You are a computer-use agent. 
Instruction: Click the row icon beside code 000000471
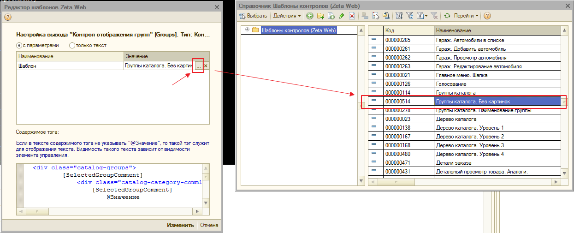(374, 162)
